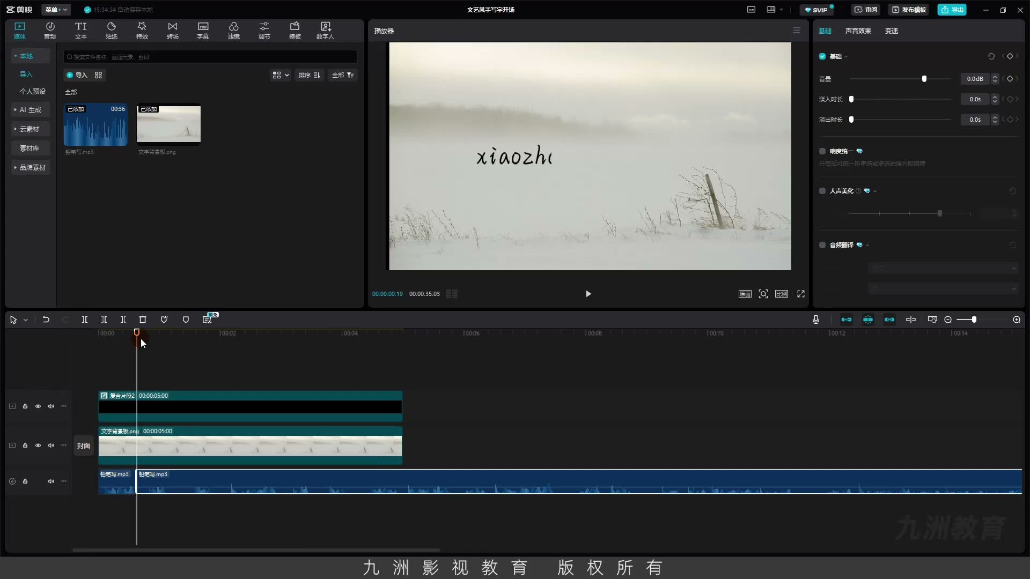Click the delete trash icon in timeline toolbar

tap(143, 320)
